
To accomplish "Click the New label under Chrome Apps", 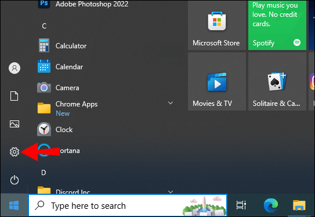I will pos(63,113).
